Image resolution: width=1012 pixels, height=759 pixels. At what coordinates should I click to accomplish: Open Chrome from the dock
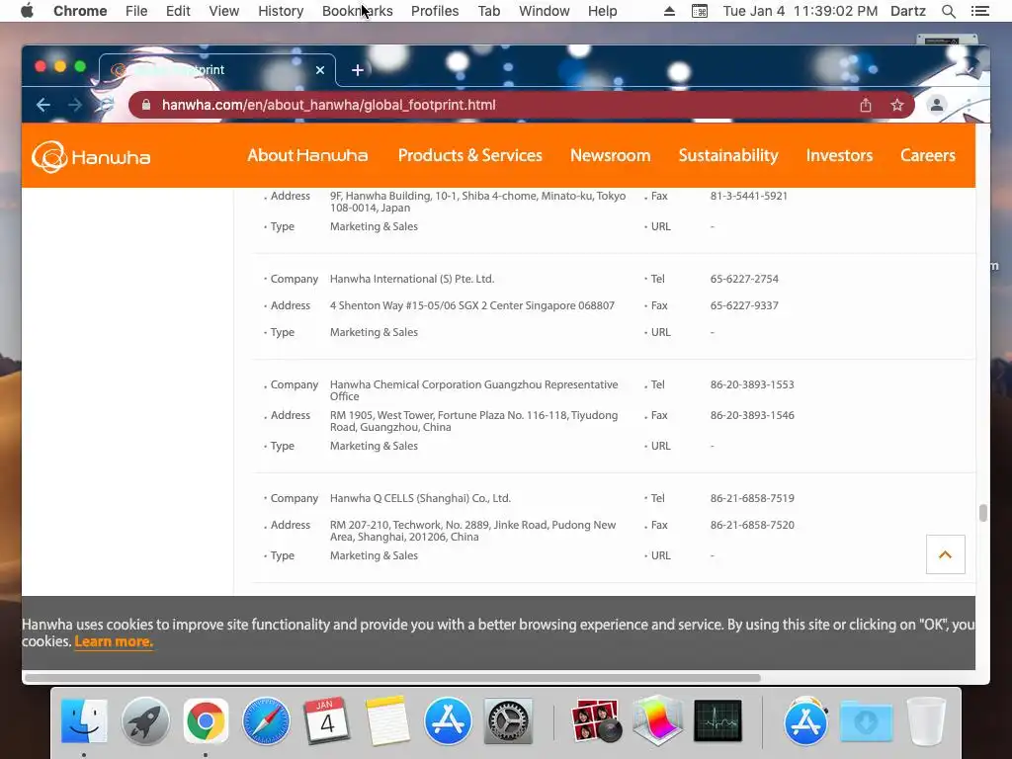click(x=206, y=720)
